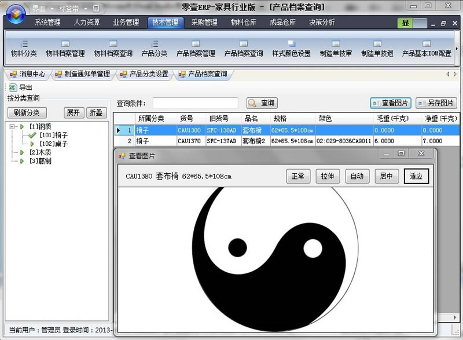Open the 成品仓库 menu

[x=282, y=22]
